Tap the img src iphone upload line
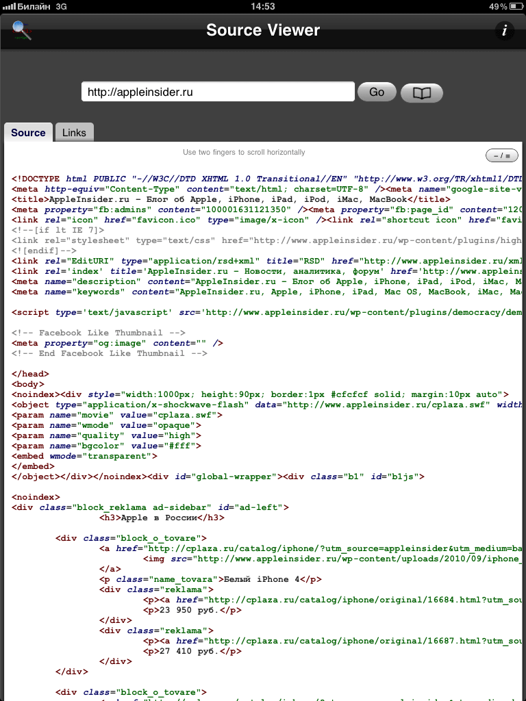This screenshot has width=526, height=701. 332,559
